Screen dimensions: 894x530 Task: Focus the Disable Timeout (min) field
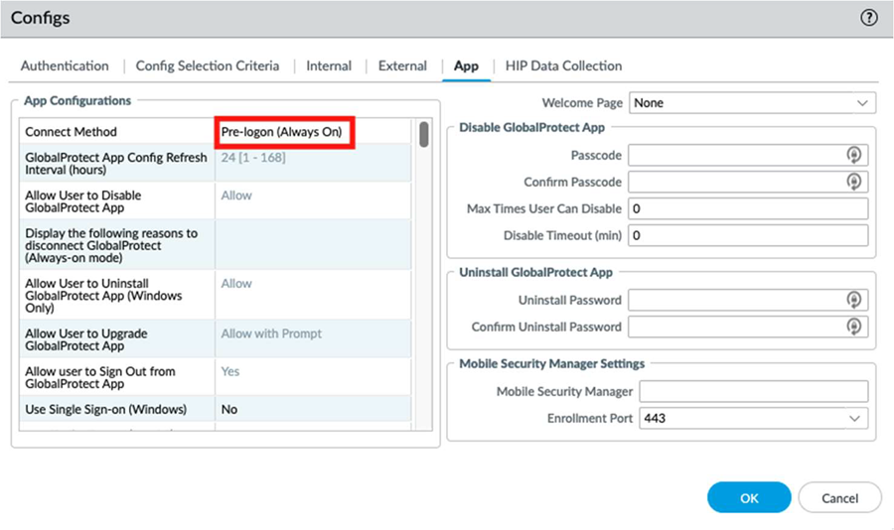[748, 235]
